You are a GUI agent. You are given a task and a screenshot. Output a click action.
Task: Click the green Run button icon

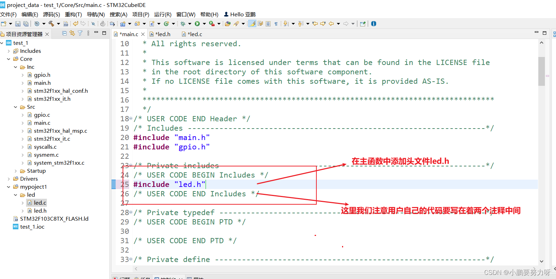tap(197, 24)
